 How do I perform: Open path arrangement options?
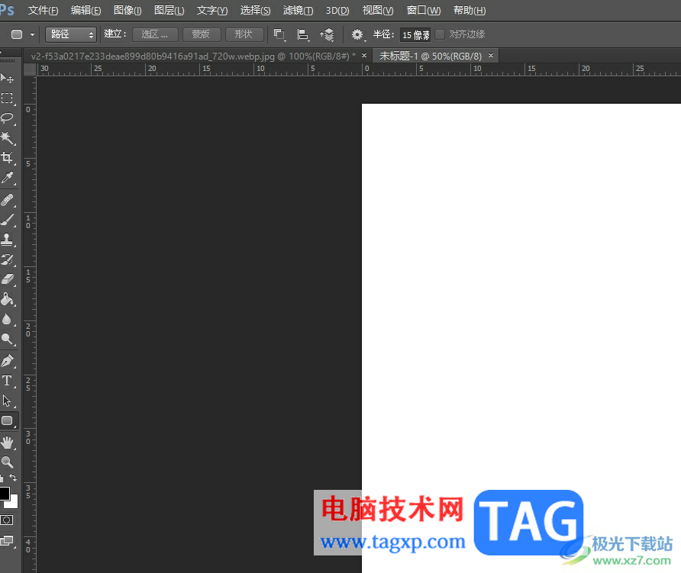(x=327, y=34)
